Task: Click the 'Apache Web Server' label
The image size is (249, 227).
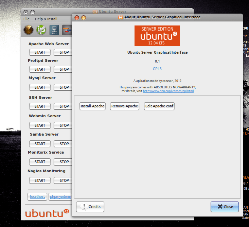Action: click(49, 44)
